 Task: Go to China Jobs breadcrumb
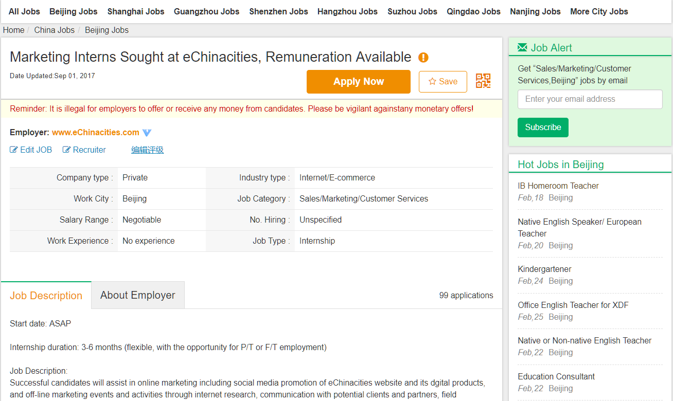coord(54,30)
